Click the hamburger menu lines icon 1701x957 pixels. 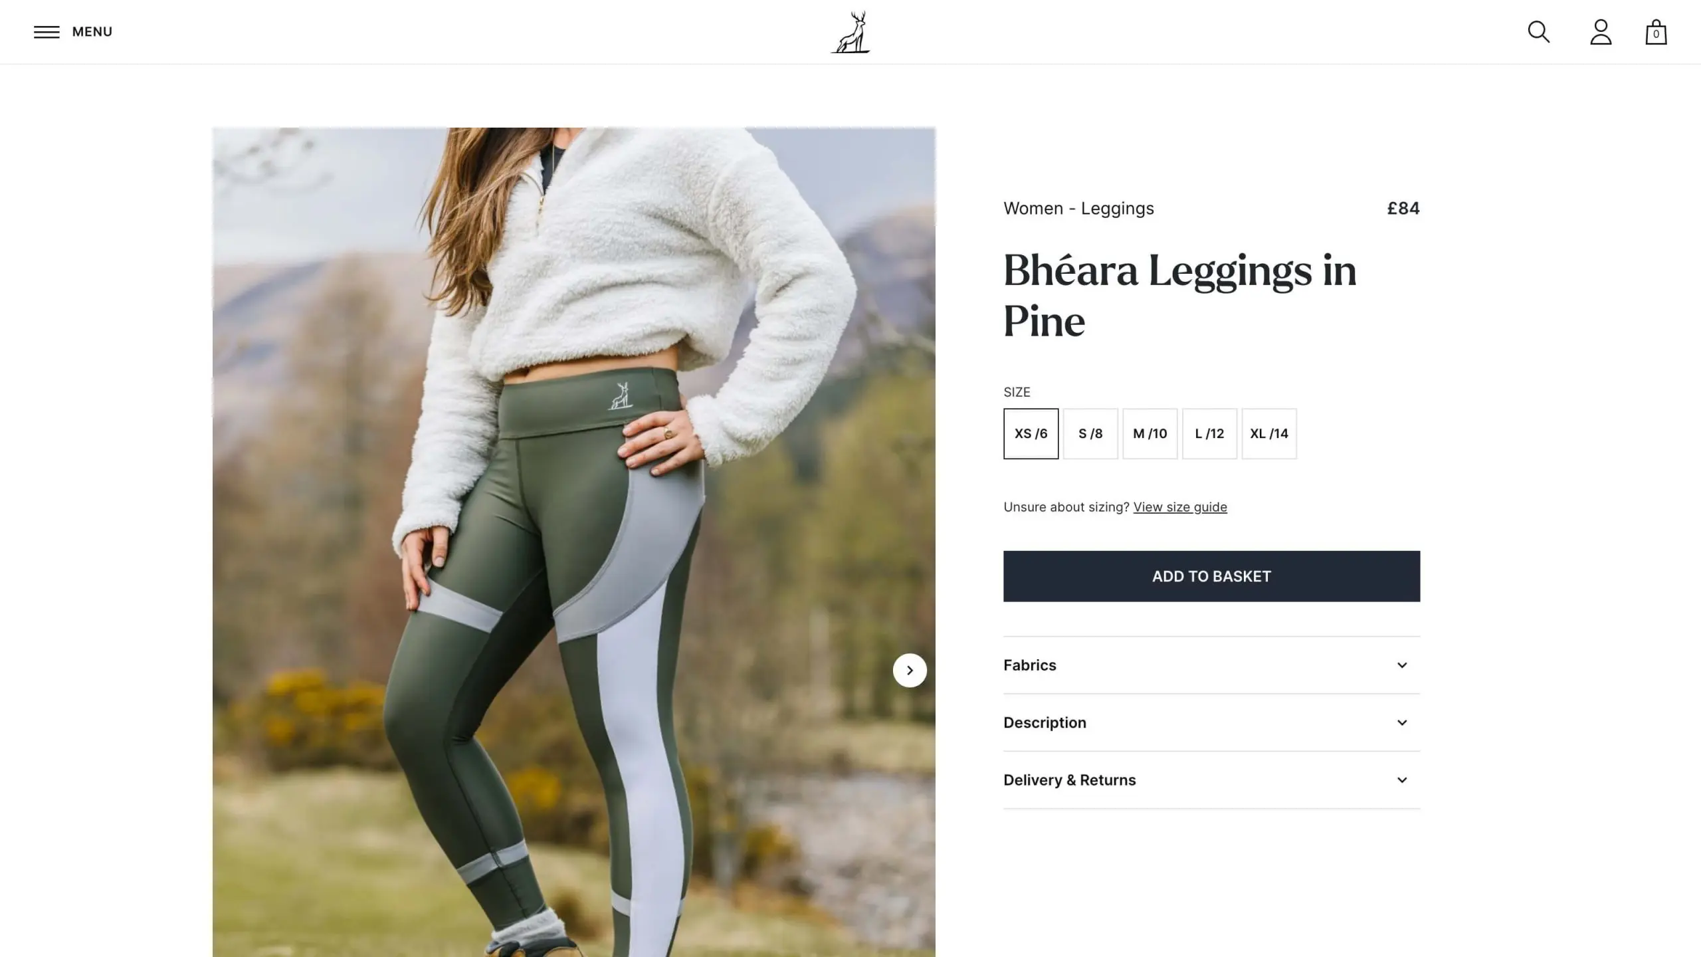pos(47,32)
